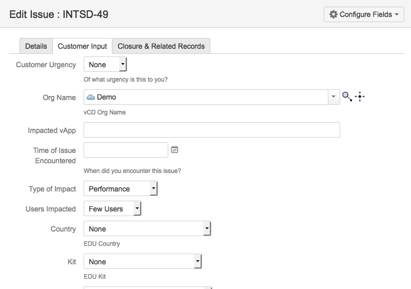411x289 pixels.
Task: Click the 'EDU Kit' description text
Action: [94, 276]
